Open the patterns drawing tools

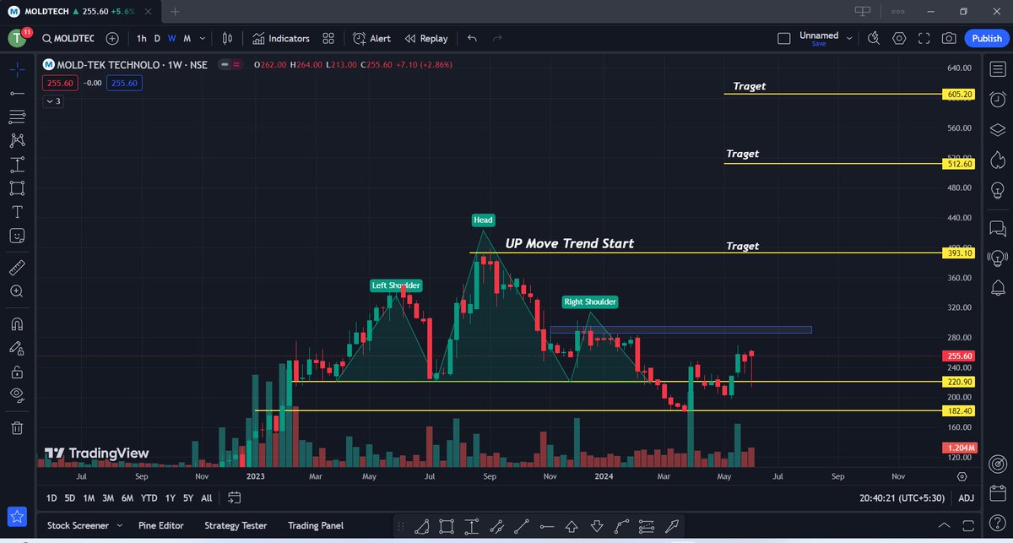[x=17, y=140]
